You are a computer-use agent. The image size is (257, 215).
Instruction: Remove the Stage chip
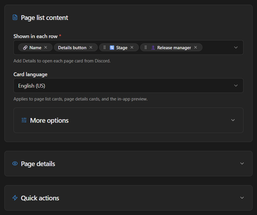(132, 47)
